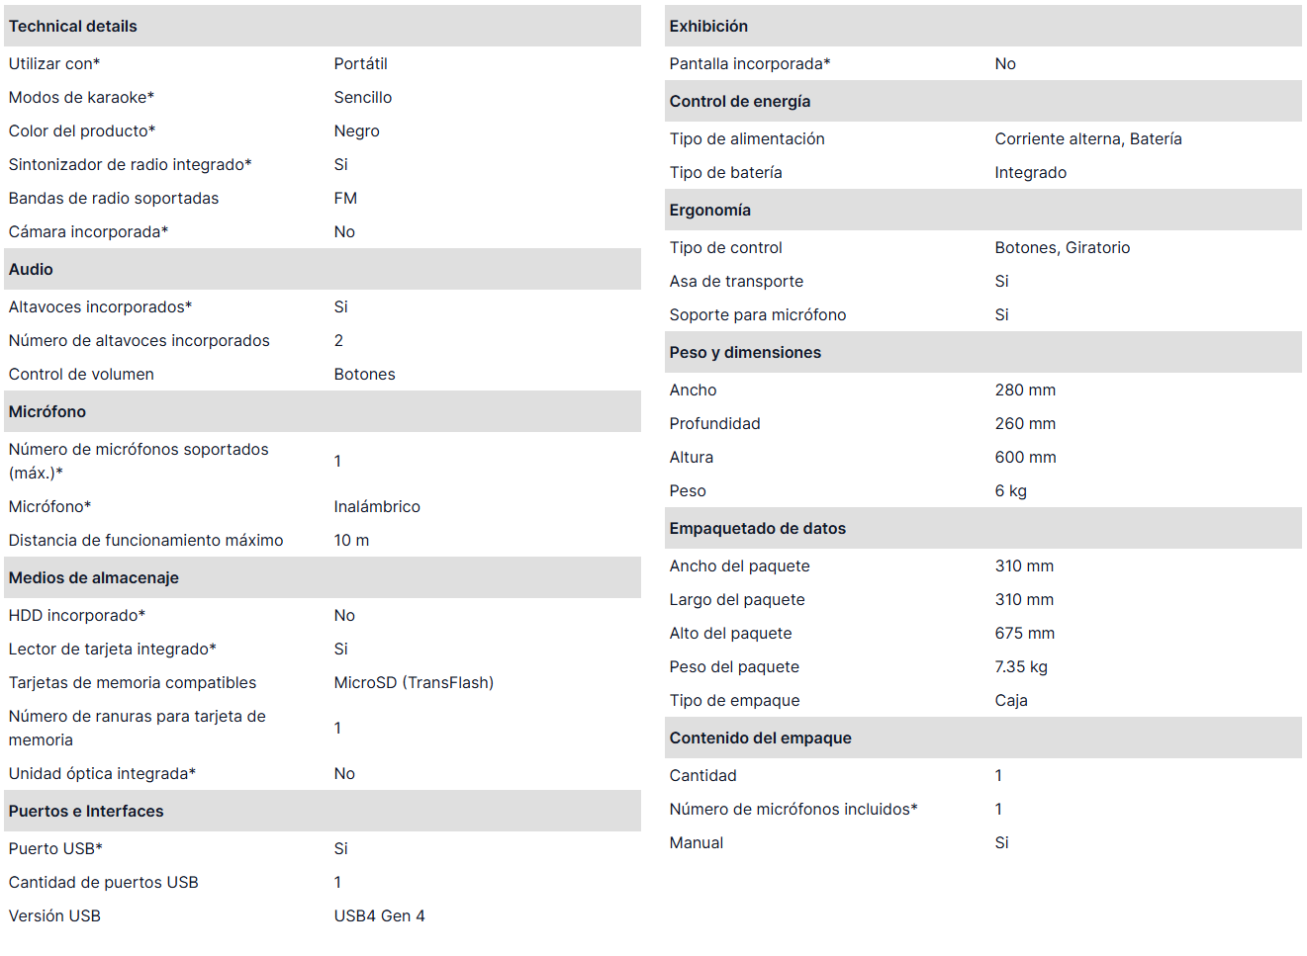The image size is (1307, 956).
Task: Select the Audio section header
Action: (32, 270)
